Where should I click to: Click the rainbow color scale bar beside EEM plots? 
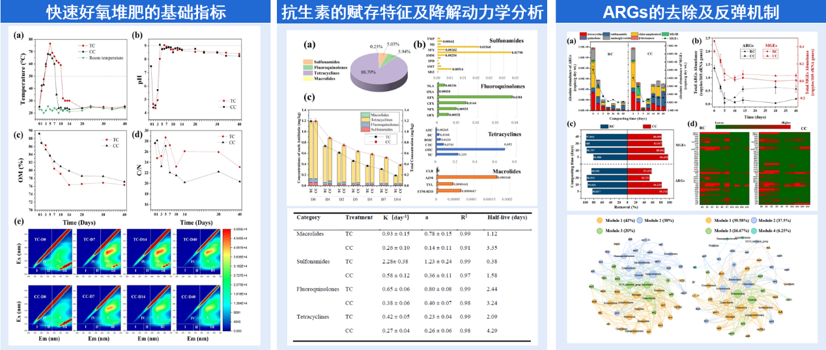227,279
